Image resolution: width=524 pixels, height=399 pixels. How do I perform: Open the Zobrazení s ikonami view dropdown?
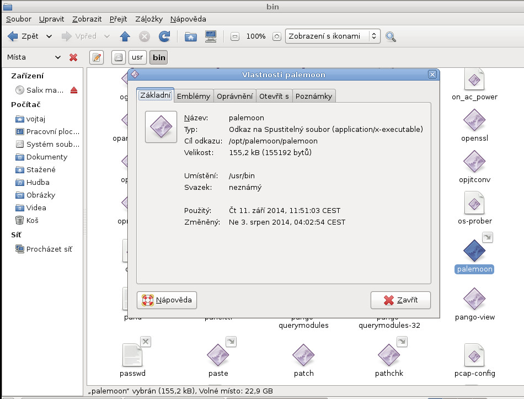[333, 36]
